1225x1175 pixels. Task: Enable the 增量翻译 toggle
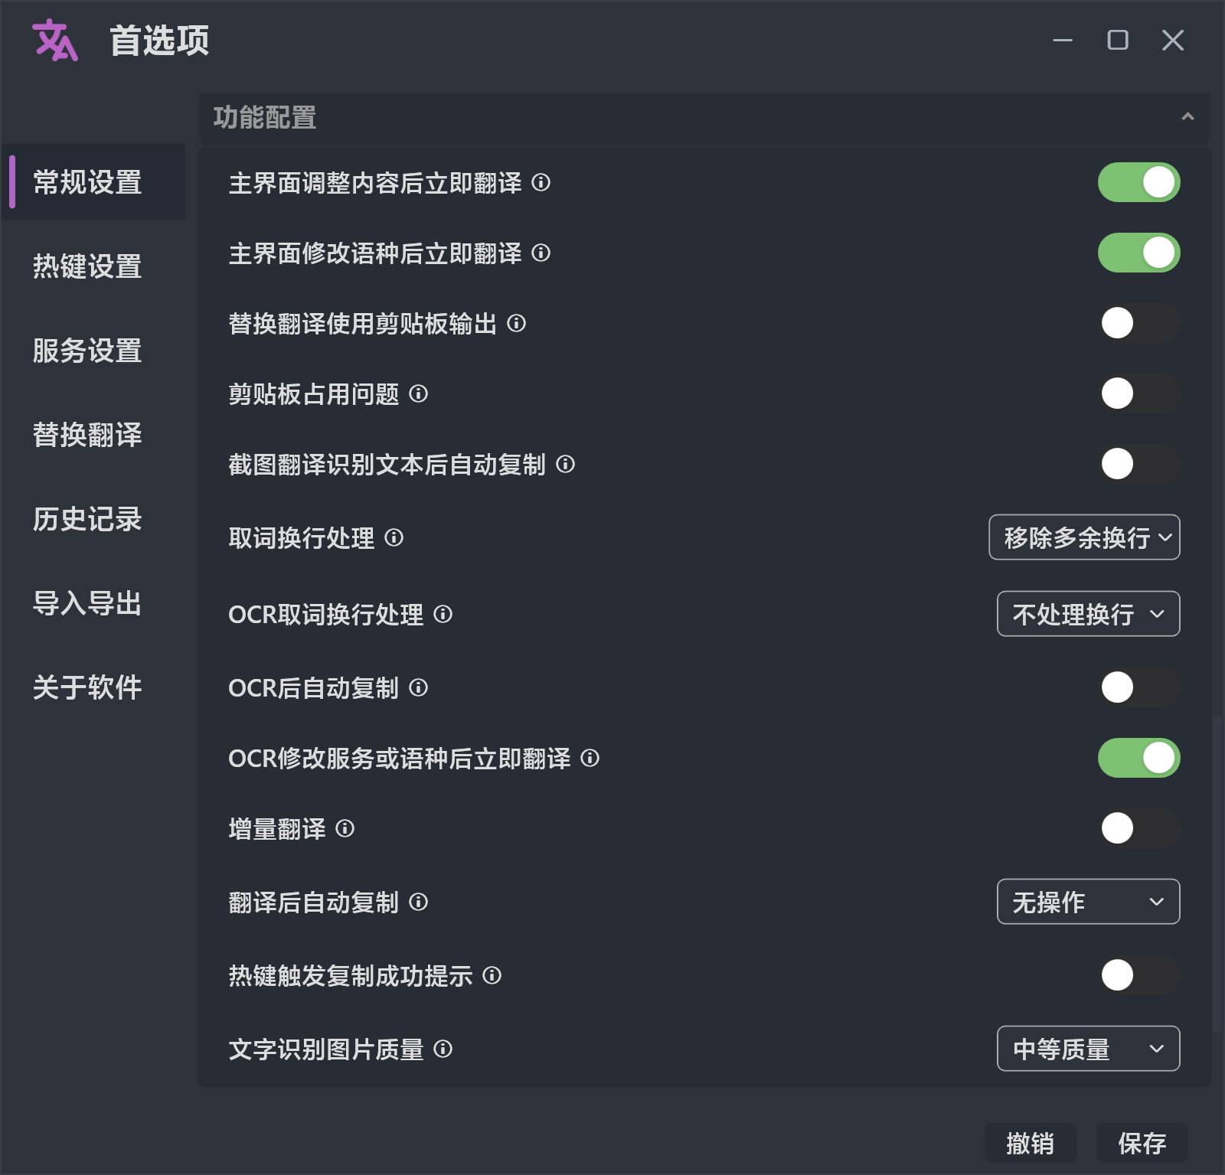coord(1139,829)
